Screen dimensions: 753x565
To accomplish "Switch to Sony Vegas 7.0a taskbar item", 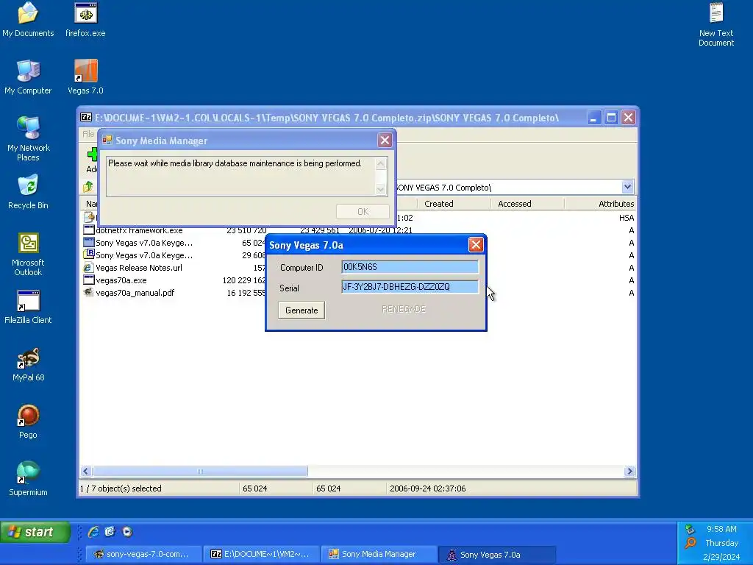I will pyautogui.click(x=497, y=555).
